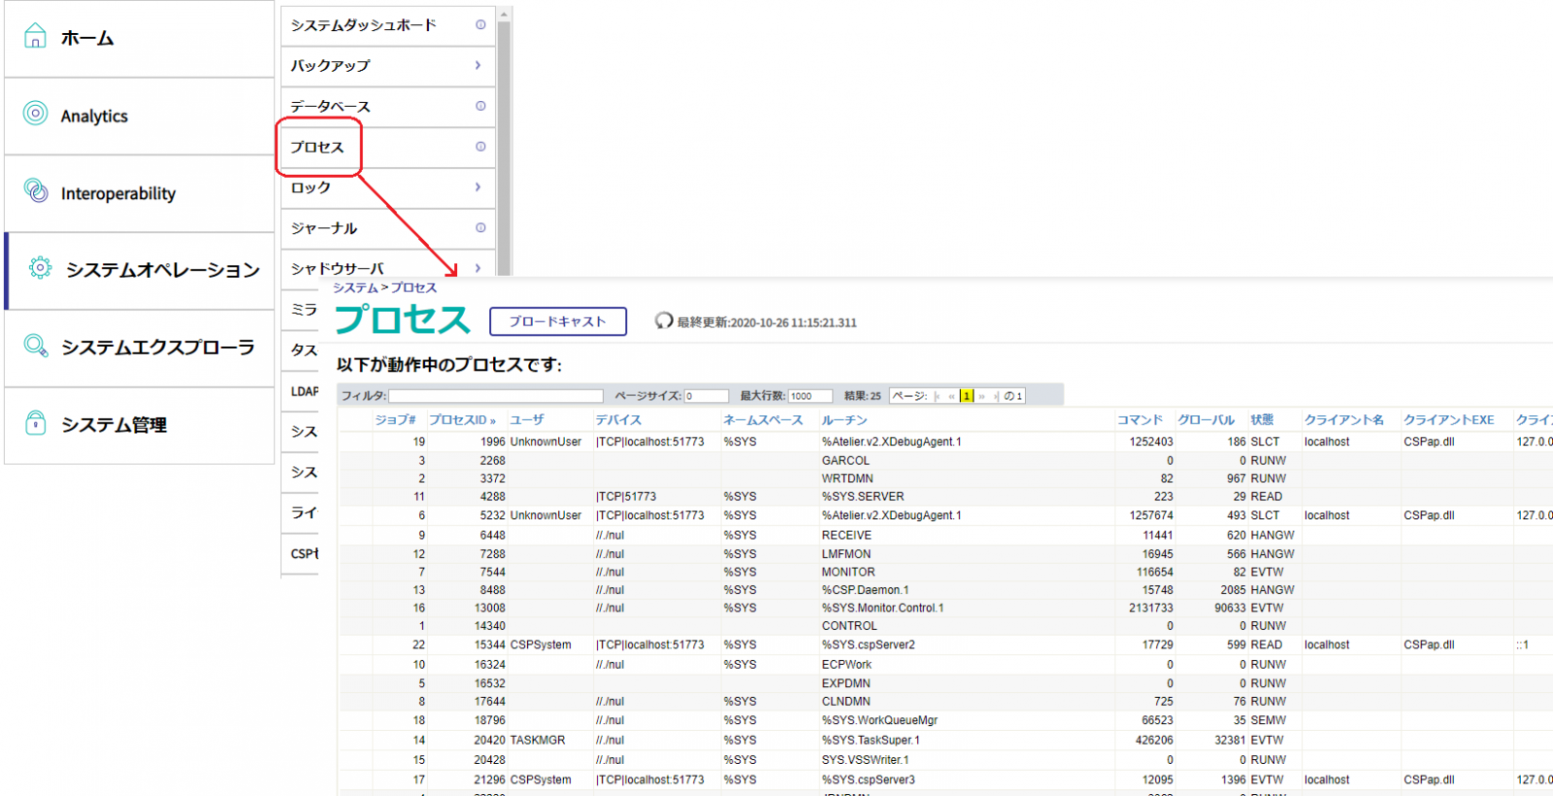
Task: Open システムエクスプローラ menu
Action: point(140,348)
